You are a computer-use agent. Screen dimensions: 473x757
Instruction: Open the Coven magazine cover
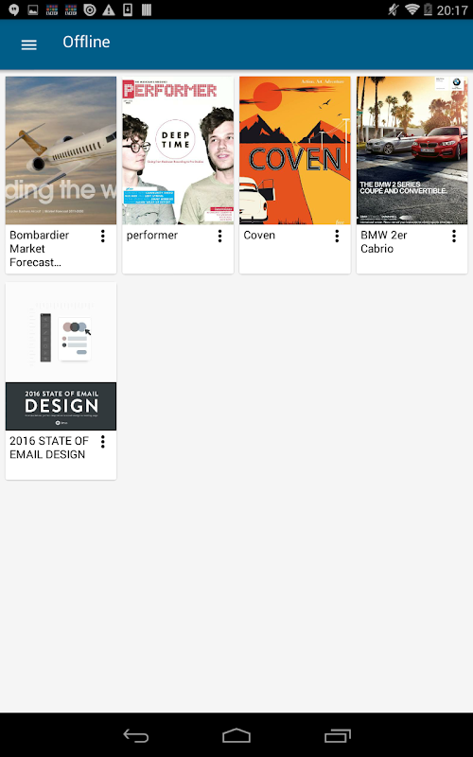tap(295, 150)
